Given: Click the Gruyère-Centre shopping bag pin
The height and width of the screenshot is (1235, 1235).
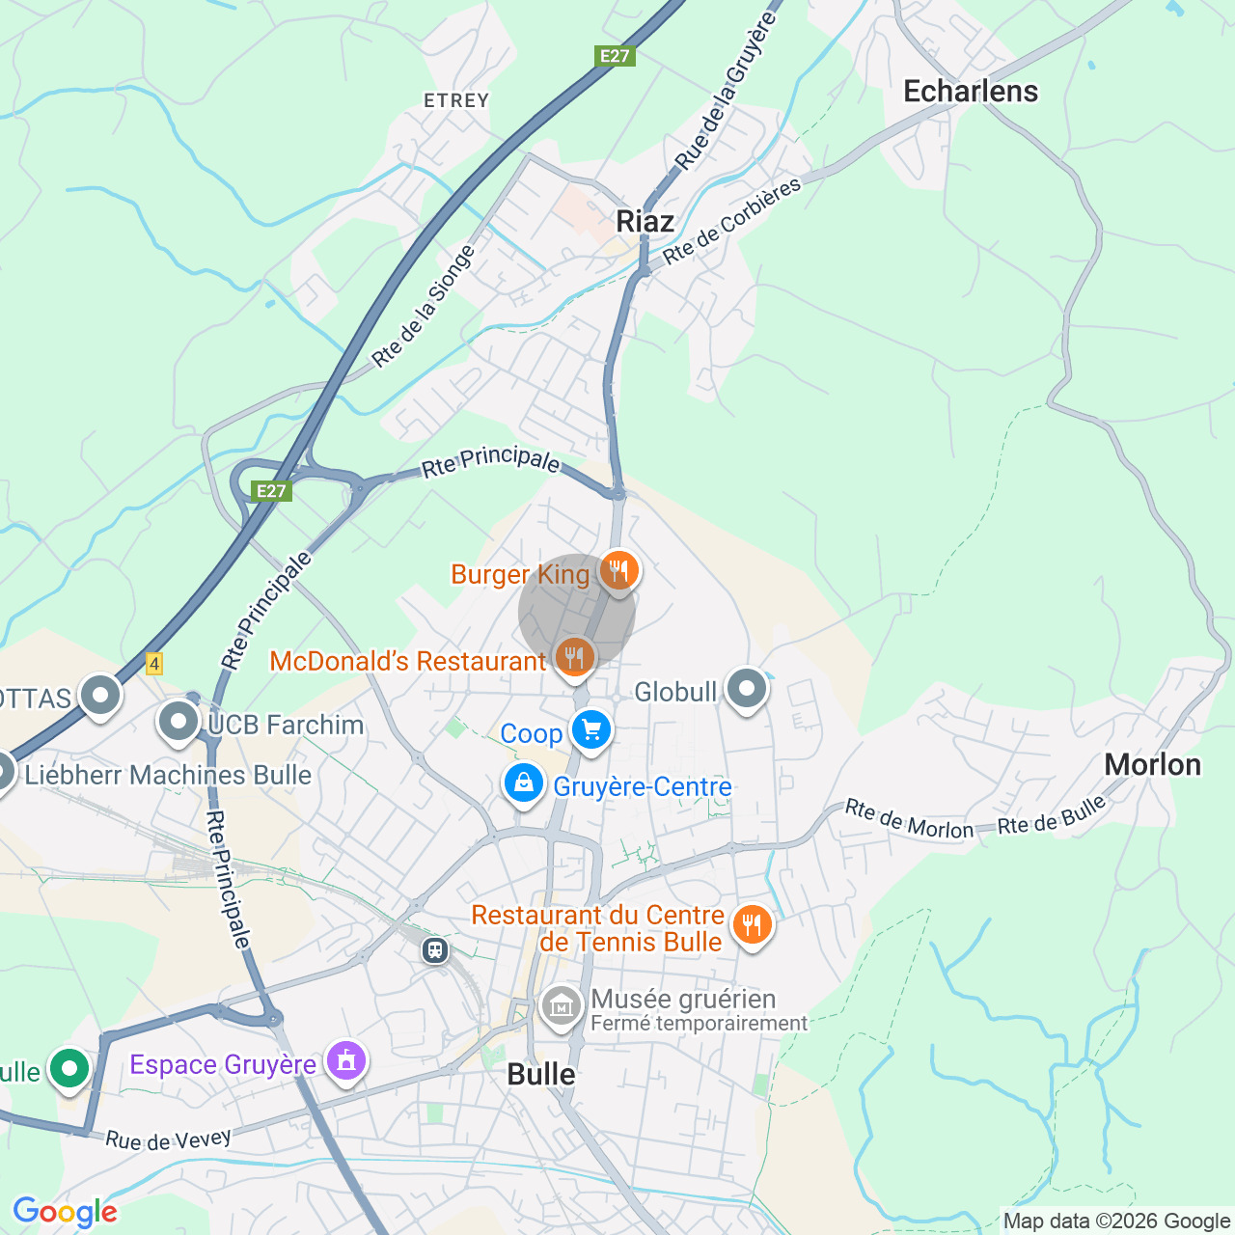Looking at the screenshot, I should tap(524, 783).
